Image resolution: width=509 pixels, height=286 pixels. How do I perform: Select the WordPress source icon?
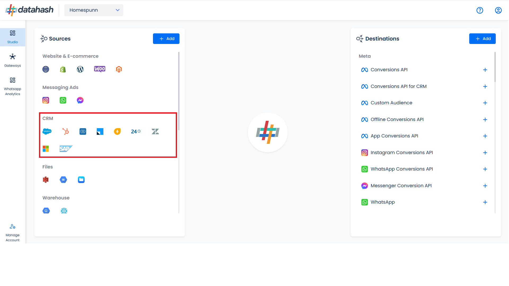point(80,69)
